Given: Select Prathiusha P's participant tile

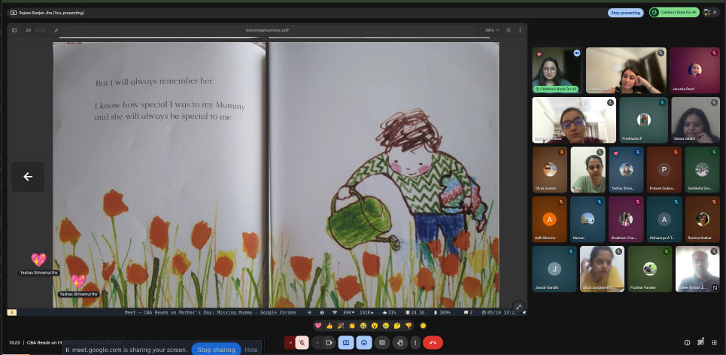Looking at the screenshot, I should coord(643,120).
